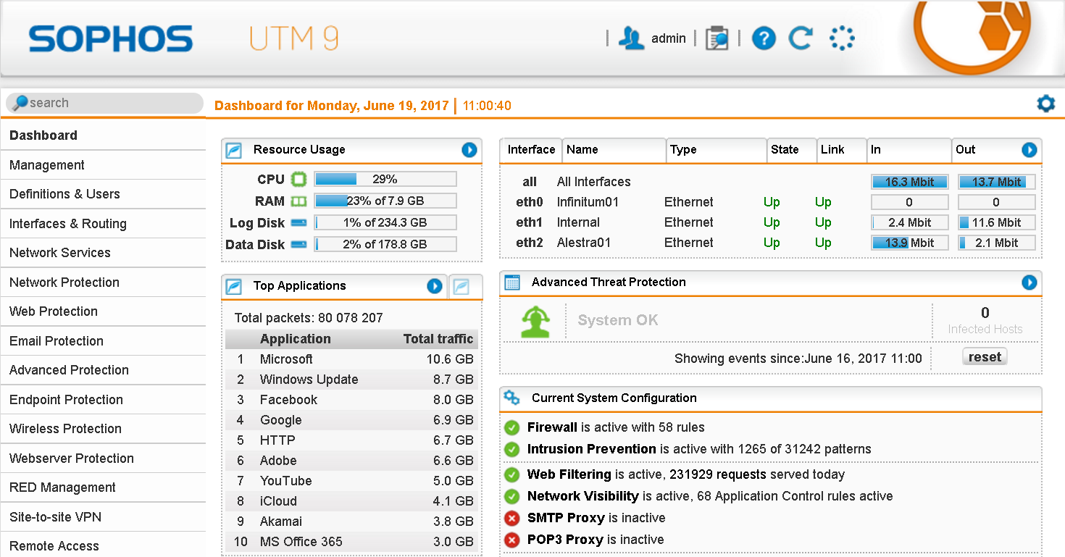Click the eth1 Internal interface row name
This screenshot has width=1065, height=557.
point(578,222)
